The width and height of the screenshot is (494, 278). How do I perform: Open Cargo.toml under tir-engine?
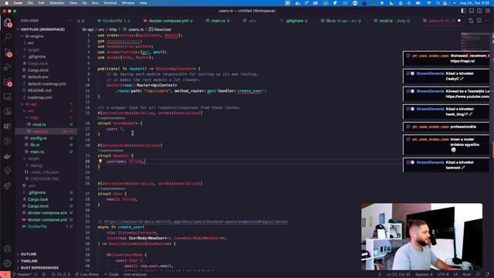[x=38, y=70]
